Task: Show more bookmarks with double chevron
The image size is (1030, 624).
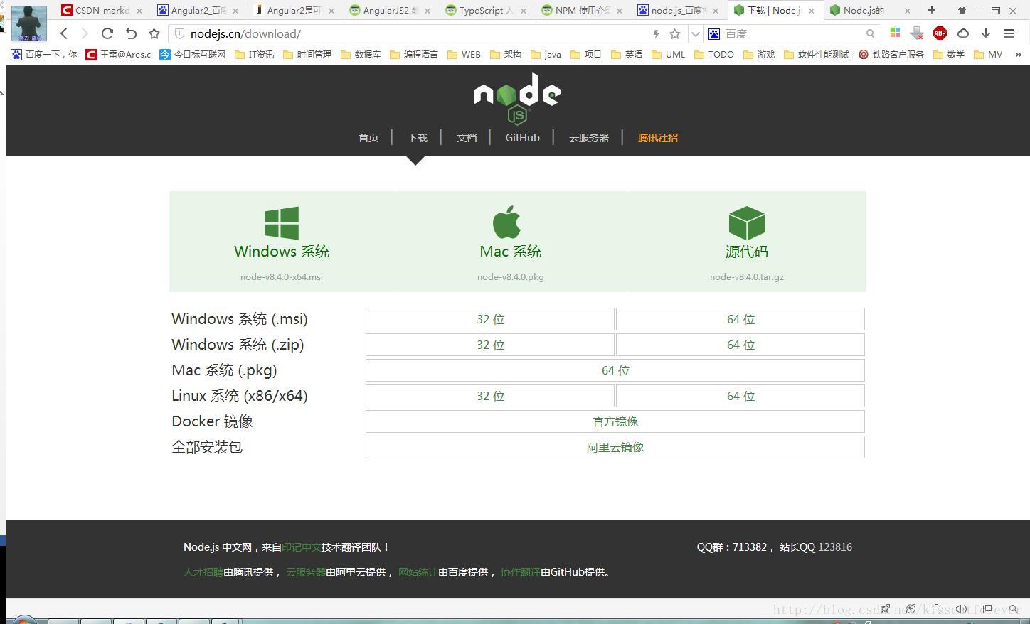Action: (x=1018, y=54)
